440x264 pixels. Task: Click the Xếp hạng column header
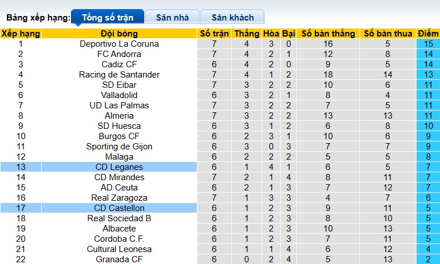coord(21,34)
